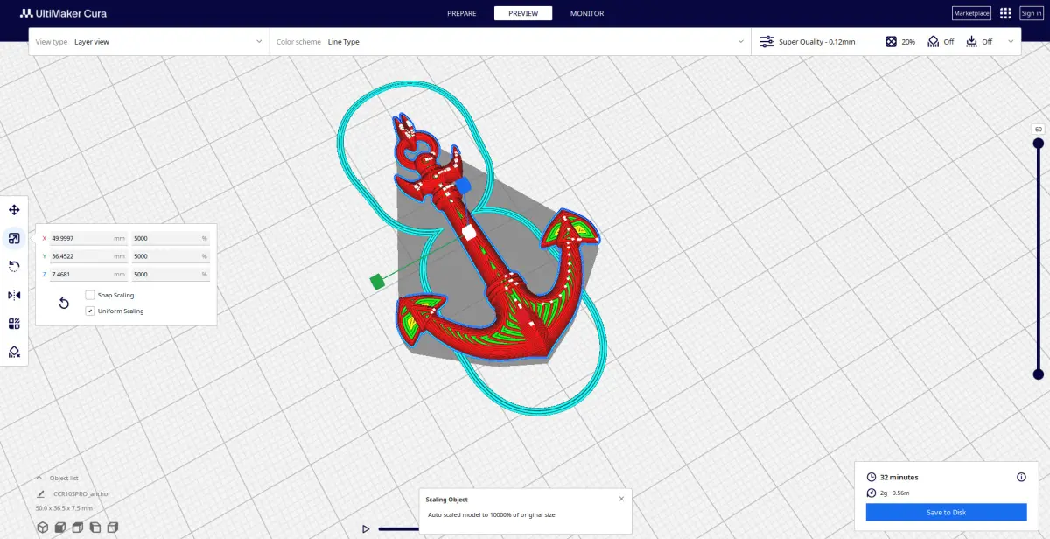1050x539 pixels.
Task: Close the Scaling Object notification
Action: pyautogui.click(x=622, y=499)
